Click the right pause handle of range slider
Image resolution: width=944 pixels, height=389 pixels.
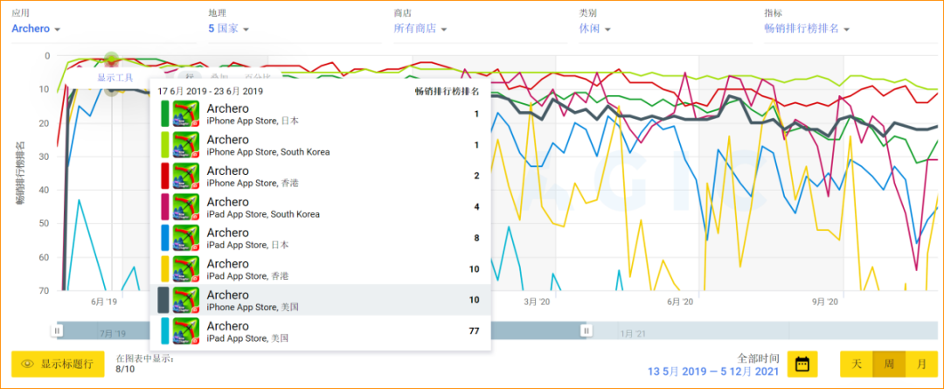(586, 330)
